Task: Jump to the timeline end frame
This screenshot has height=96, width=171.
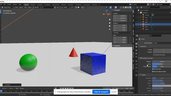Action: (72, 88)
